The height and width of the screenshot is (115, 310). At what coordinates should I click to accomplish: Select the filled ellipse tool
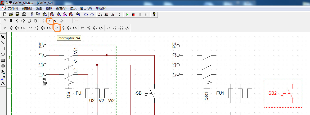pos(3,66)
